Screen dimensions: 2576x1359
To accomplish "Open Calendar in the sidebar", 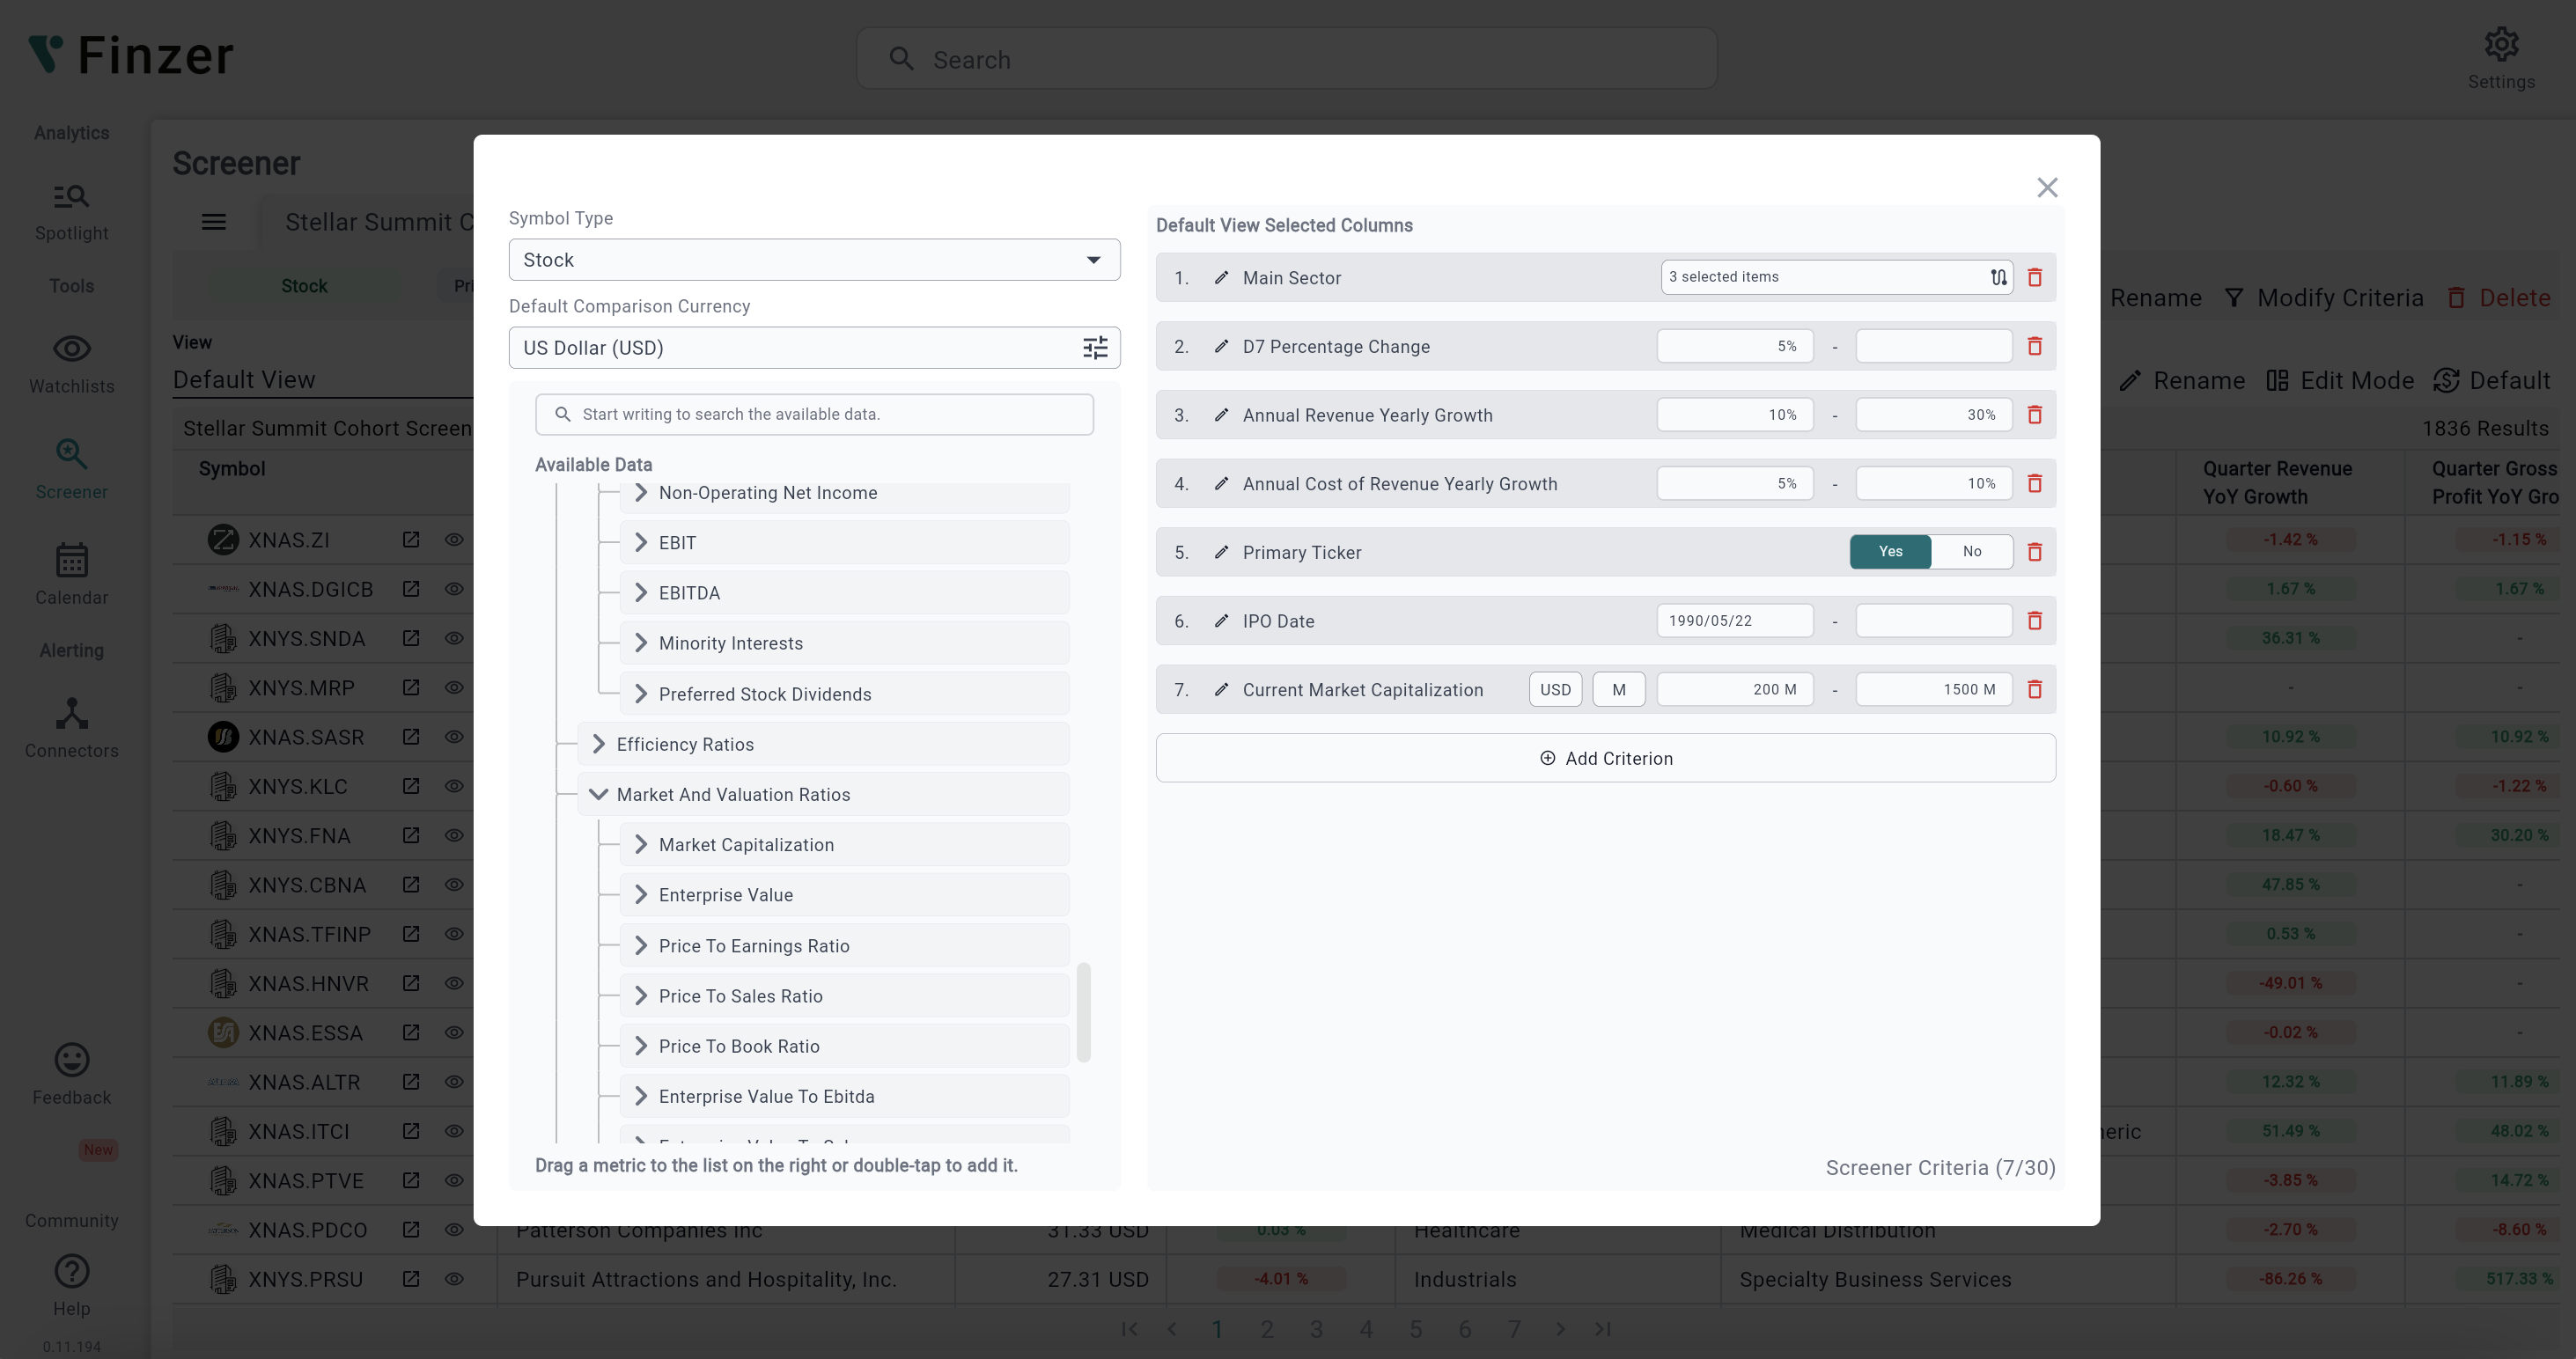I will (x=71, y=574).
